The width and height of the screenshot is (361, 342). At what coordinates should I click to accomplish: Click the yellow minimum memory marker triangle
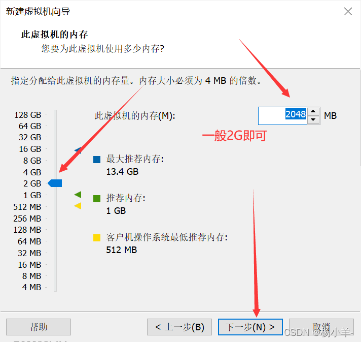[x=78, y=206]
